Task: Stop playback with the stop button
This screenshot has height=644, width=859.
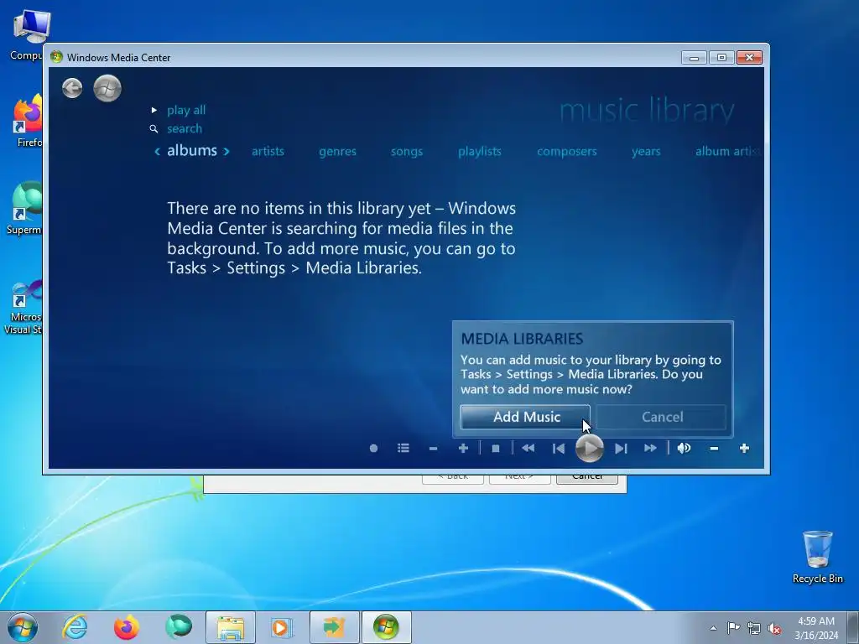Action: pos(496,449)
